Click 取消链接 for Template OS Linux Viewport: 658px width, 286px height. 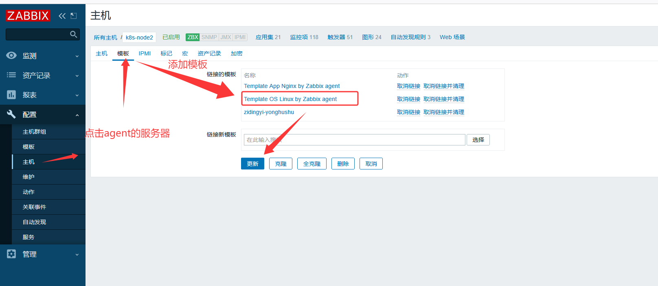[408, 99]
